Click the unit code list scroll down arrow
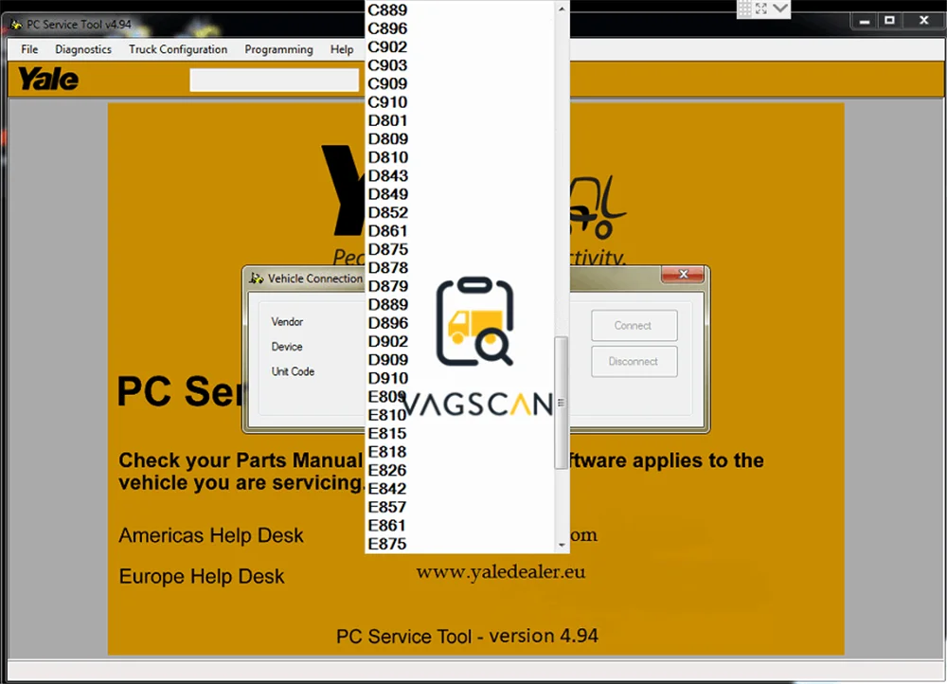947x684 pixels. (562, 545)
